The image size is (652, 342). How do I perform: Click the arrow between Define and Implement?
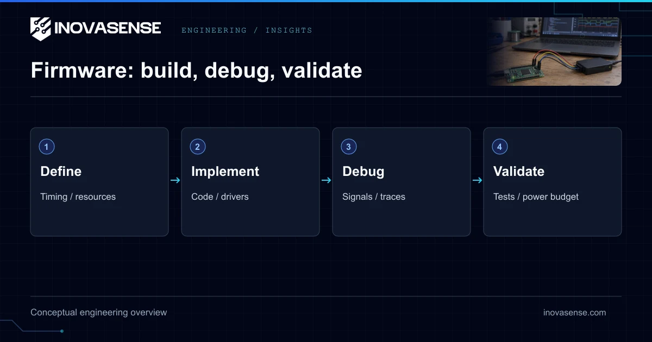175,181
